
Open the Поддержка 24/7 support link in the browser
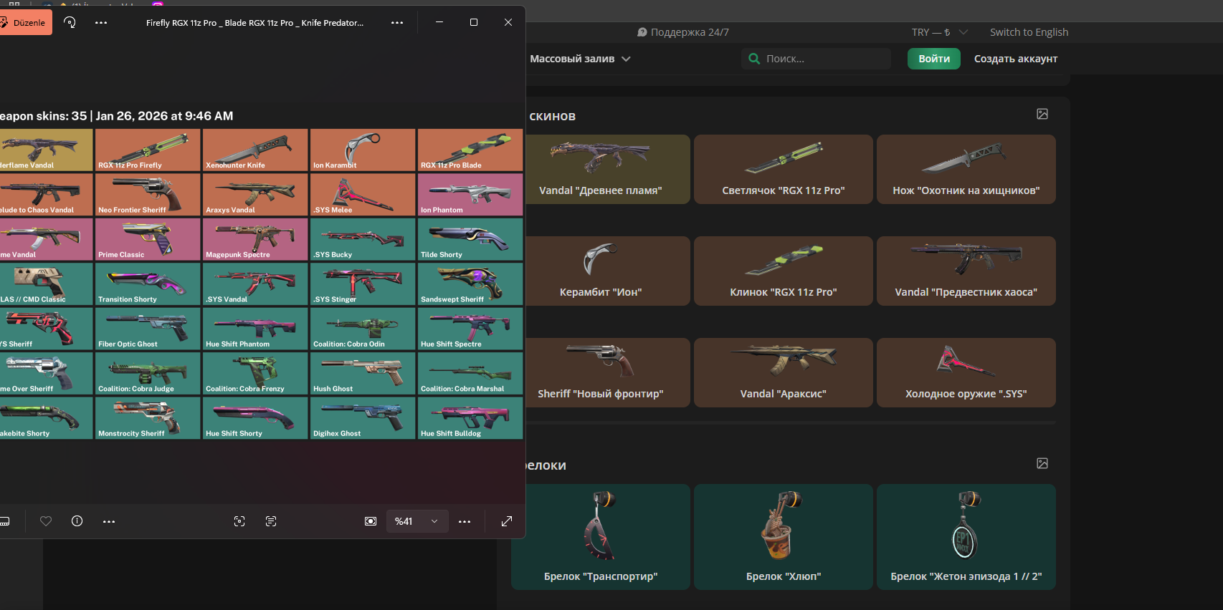[683, 32]
